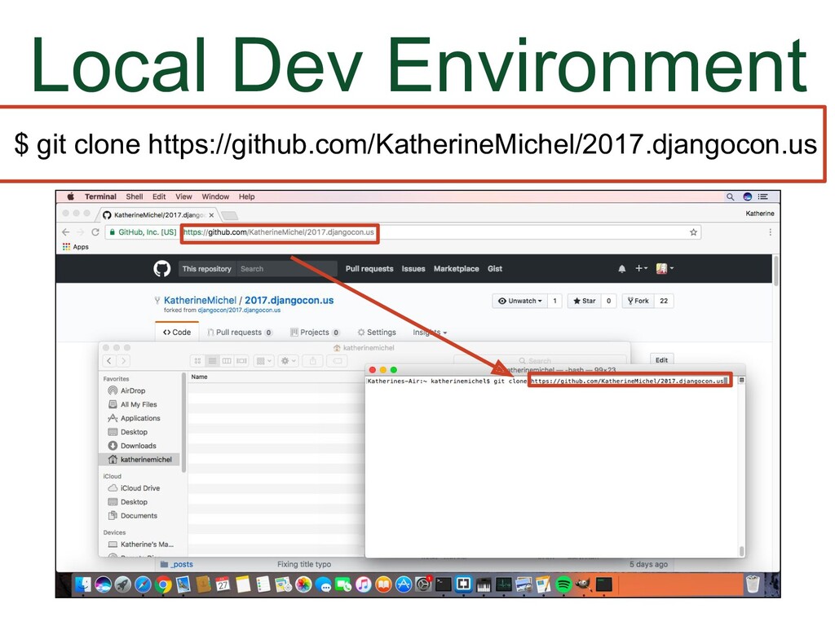
Task: Click the GitHub search input field
Action: coord(285,269)
